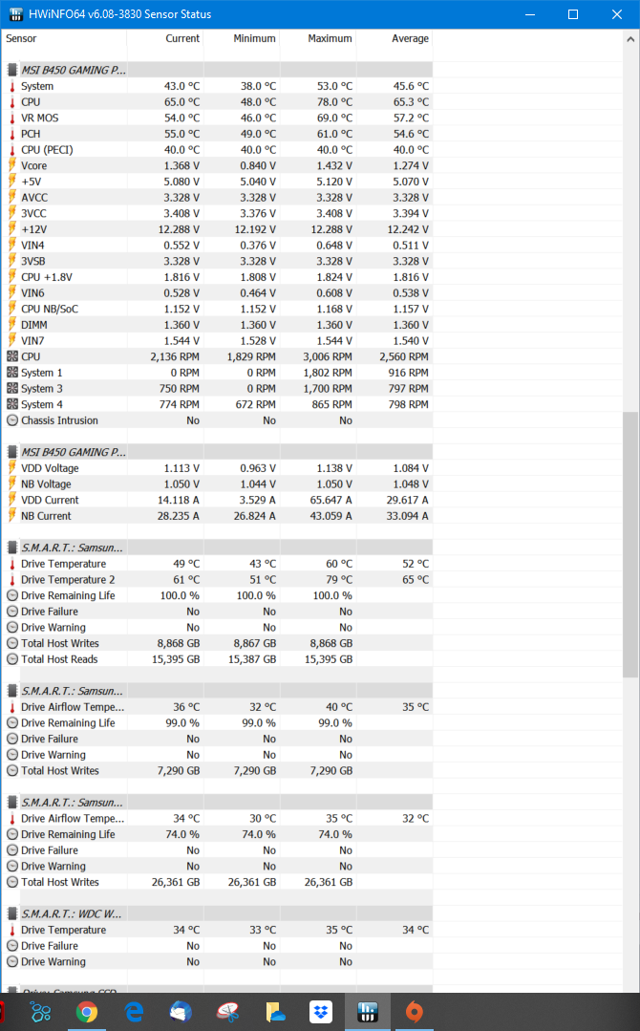Click the System temperature average 45.6 °C
Viewport: 640px width, 1031px height.
pyautogui.click(x=411, y=86)
